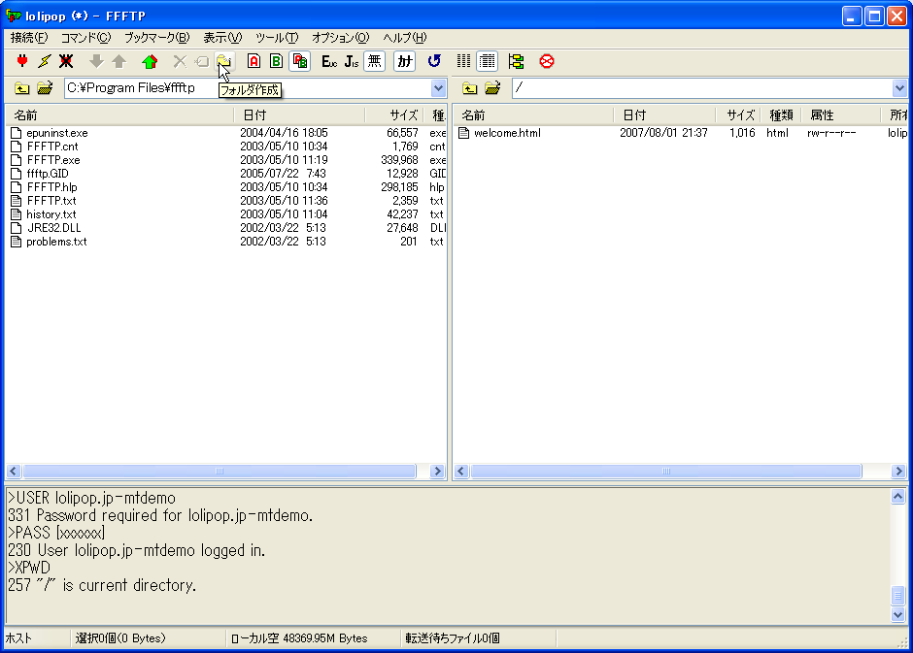Sort local files by 日付 column

[299, 115]
